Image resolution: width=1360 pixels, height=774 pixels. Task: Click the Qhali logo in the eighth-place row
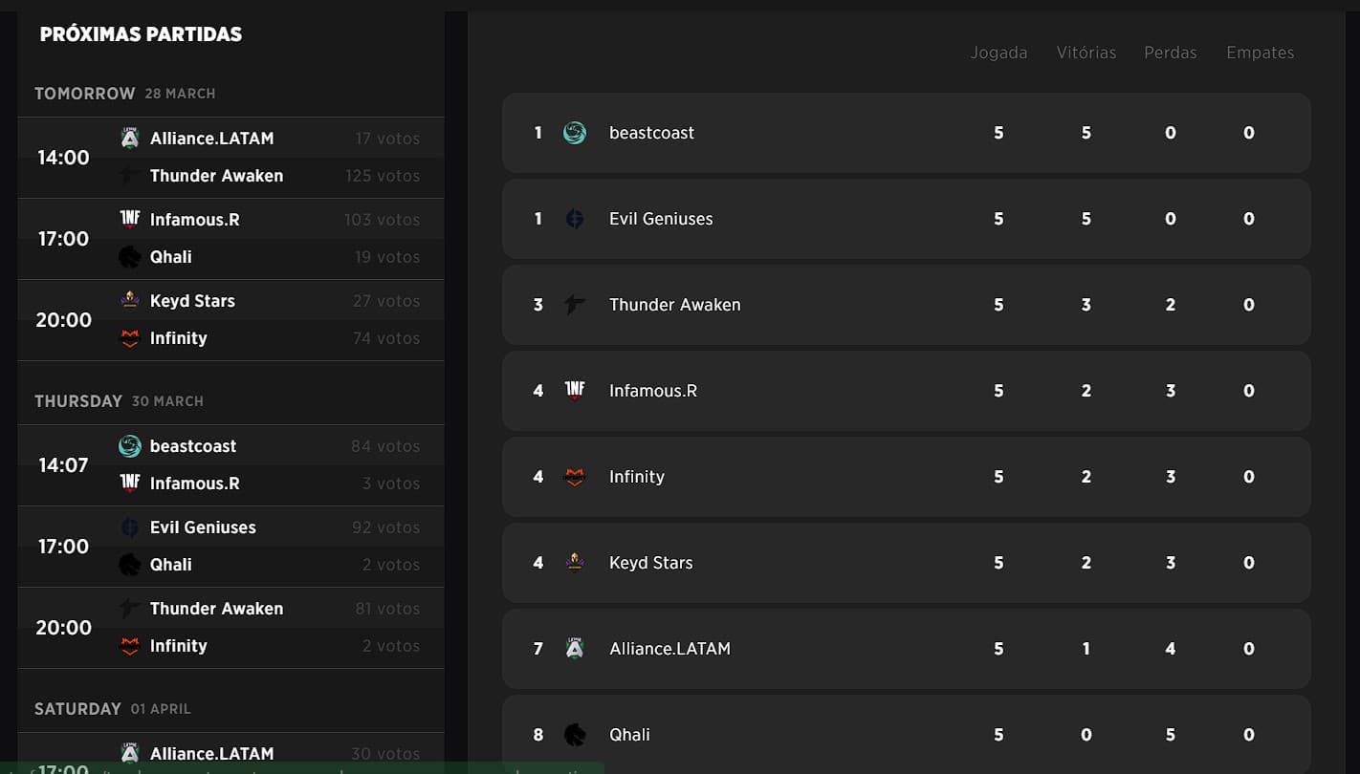(574, 735)
